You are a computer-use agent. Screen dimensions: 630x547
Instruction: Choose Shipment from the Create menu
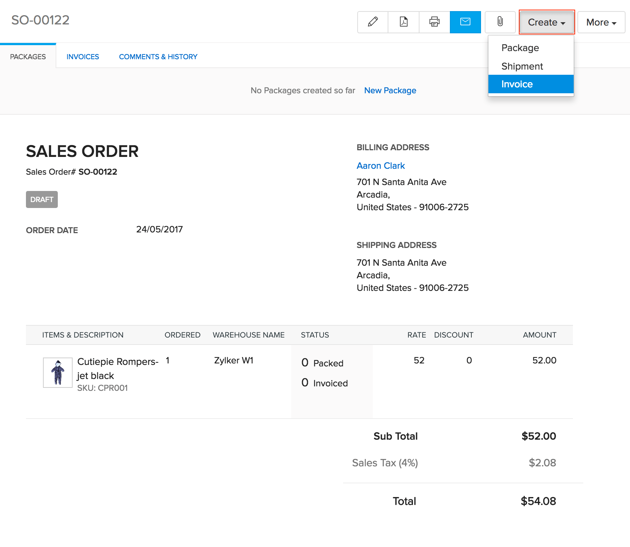tap(522, 66)
